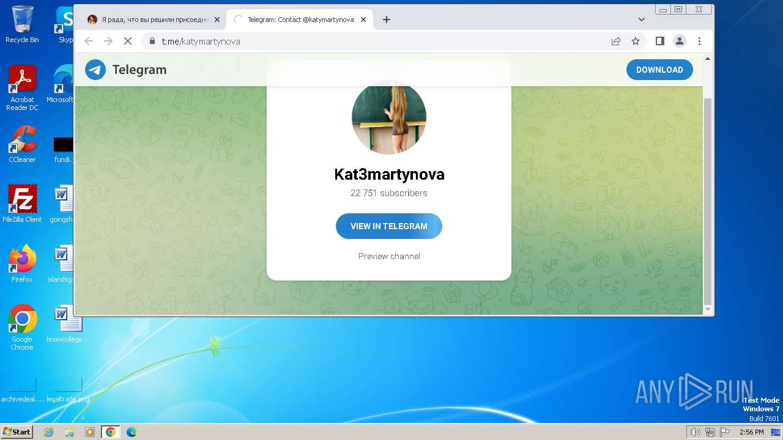
Task: Click the volume tray icon
Action: tap(695, 432)
